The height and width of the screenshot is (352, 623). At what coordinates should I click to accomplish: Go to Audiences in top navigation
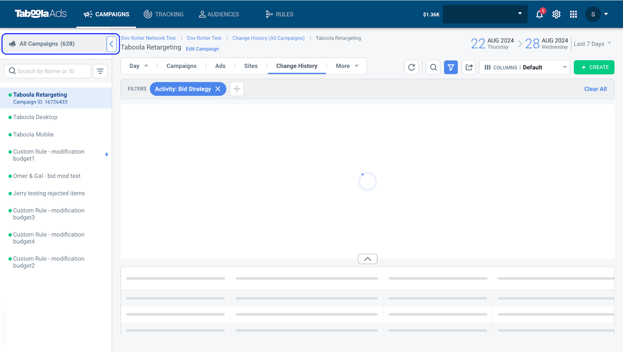coord(219,14)
